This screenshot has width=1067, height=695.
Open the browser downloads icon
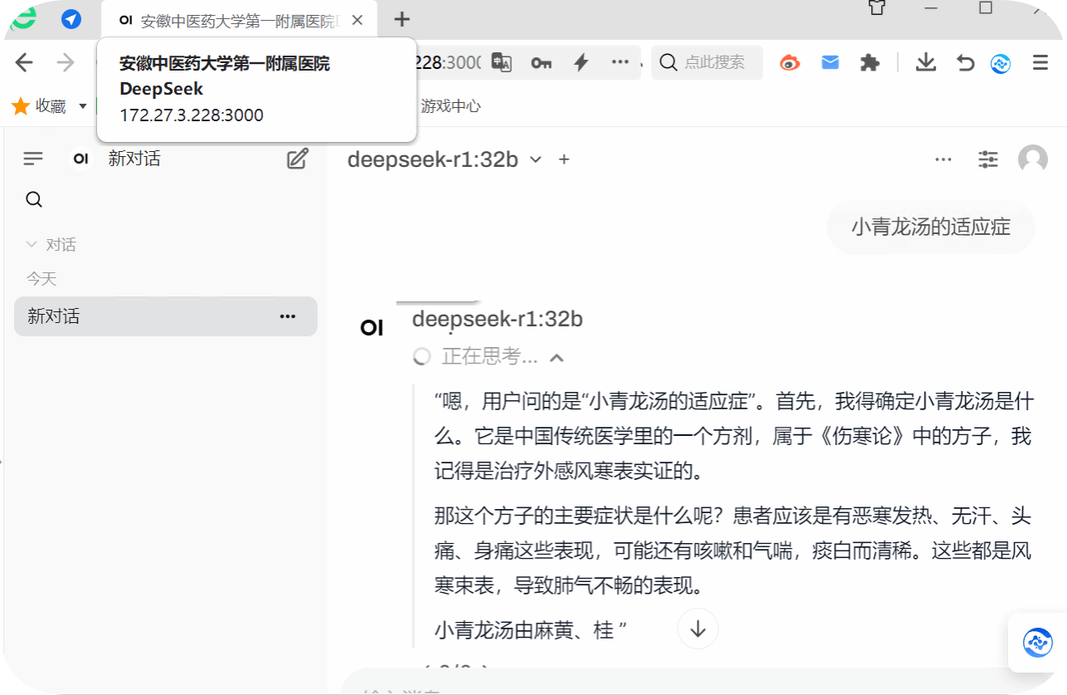point(925,62)
